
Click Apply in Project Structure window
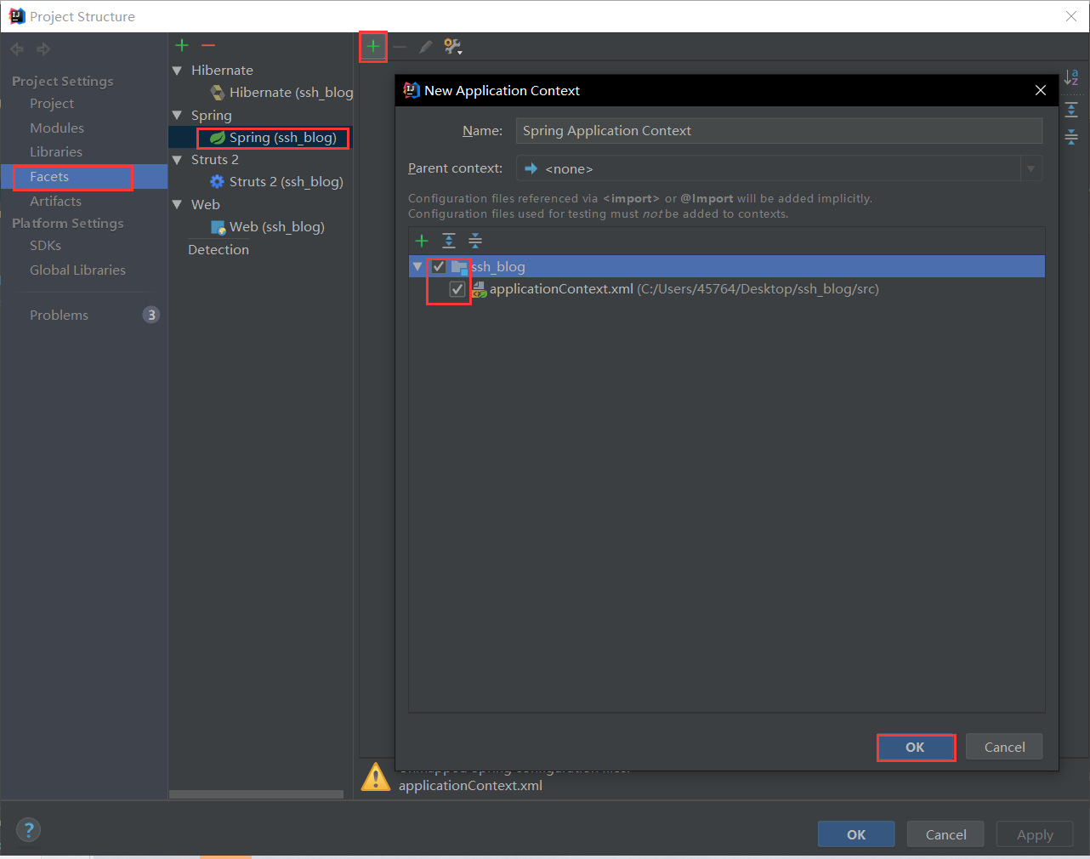pos(1035,834)
